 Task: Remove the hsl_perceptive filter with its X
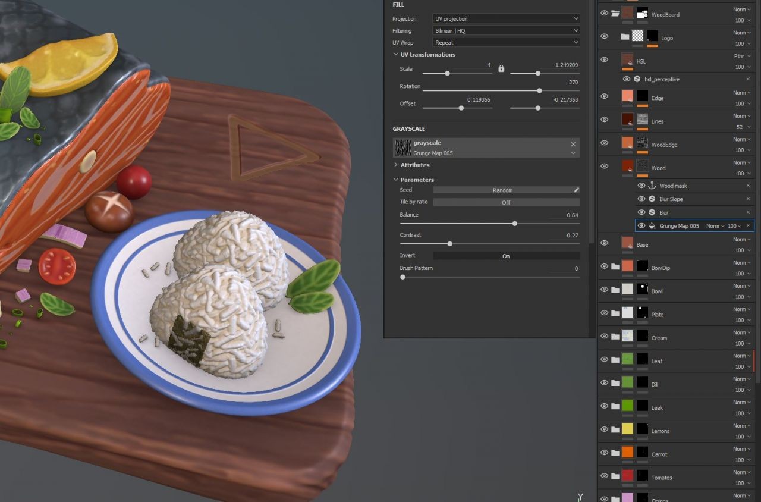click(x=748, y=79)
